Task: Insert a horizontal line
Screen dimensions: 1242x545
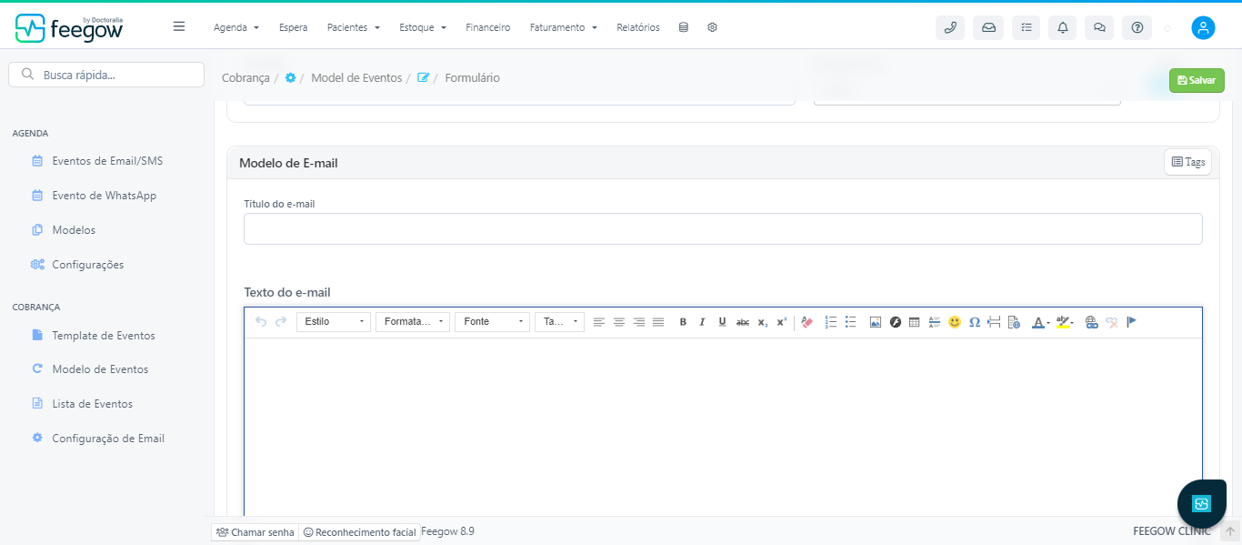Action: 935,322
